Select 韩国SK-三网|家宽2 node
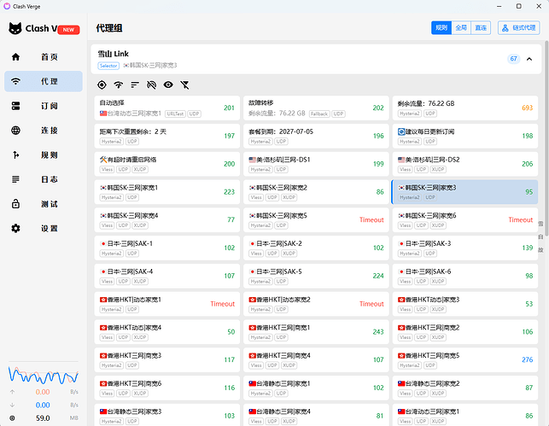Screen dimensions: 549x426 pyautogui.click(x=316, y=192)
